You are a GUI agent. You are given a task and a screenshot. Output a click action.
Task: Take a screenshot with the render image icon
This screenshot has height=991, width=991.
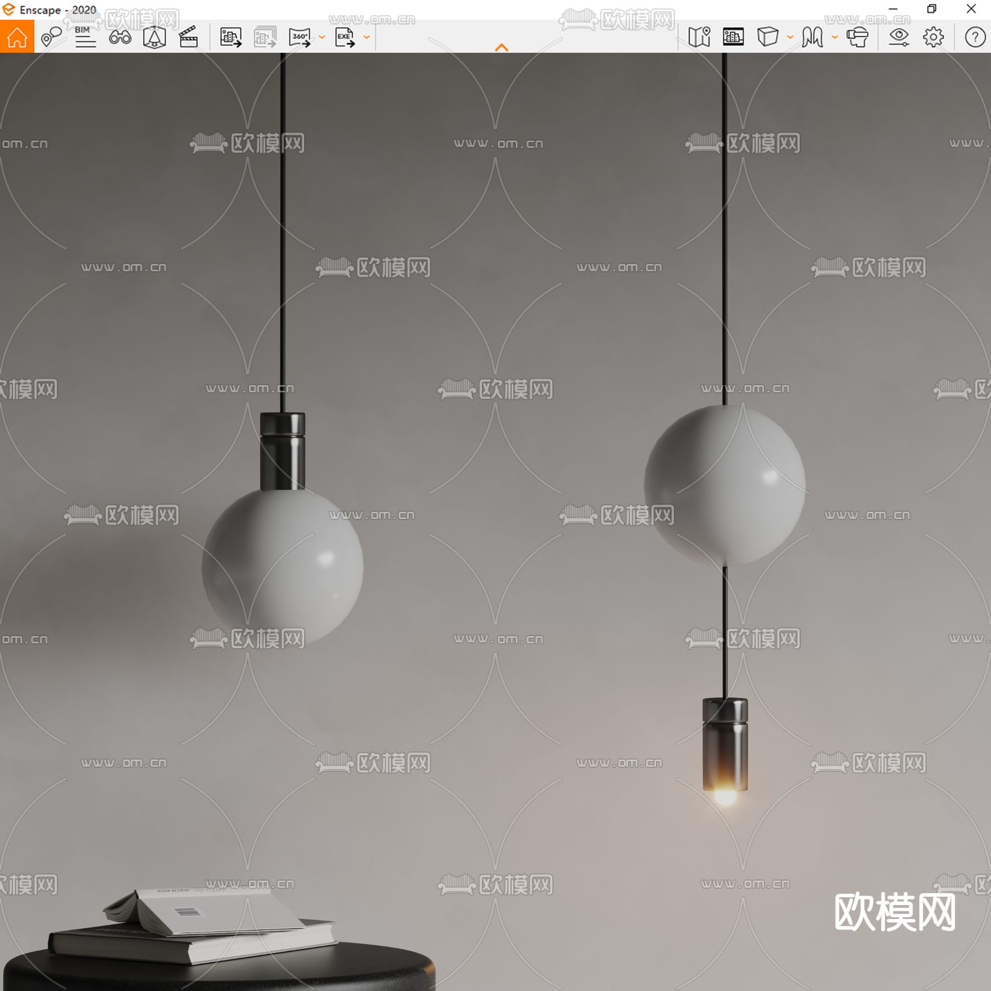point(230,37)
